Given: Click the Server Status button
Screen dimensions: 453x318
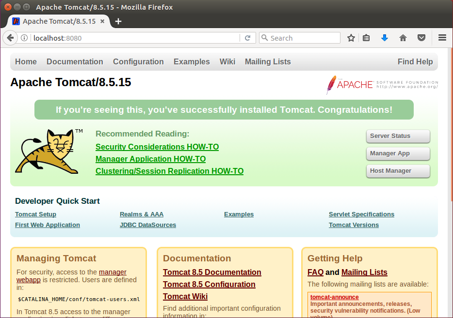Looking at the screenshot, I should 398,136.
